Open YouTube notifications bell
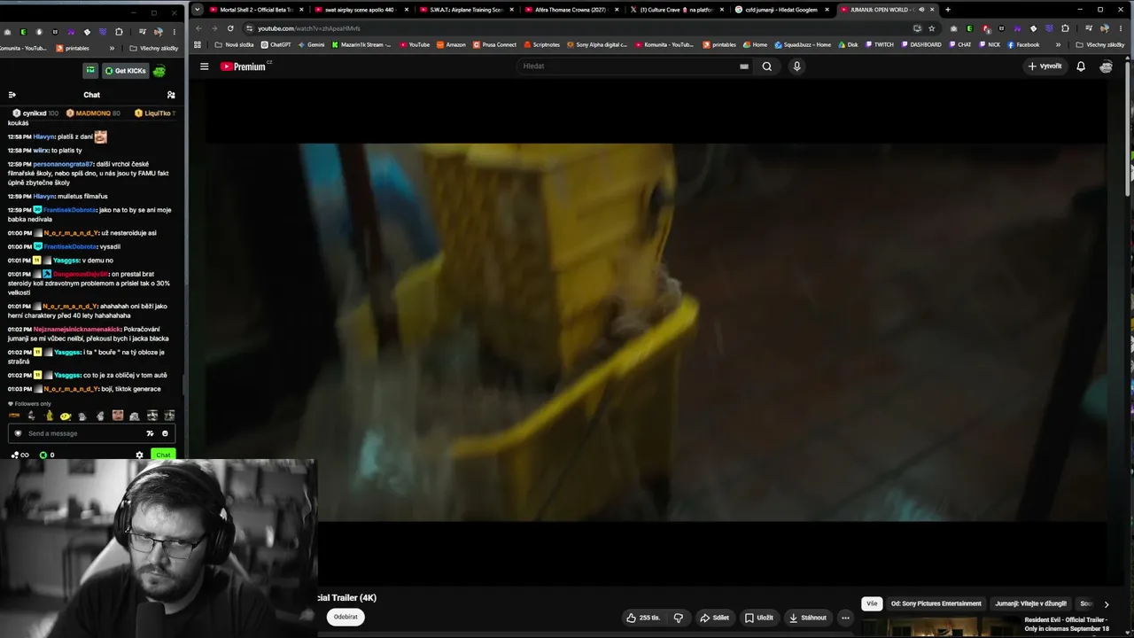 coord(1081,66)
